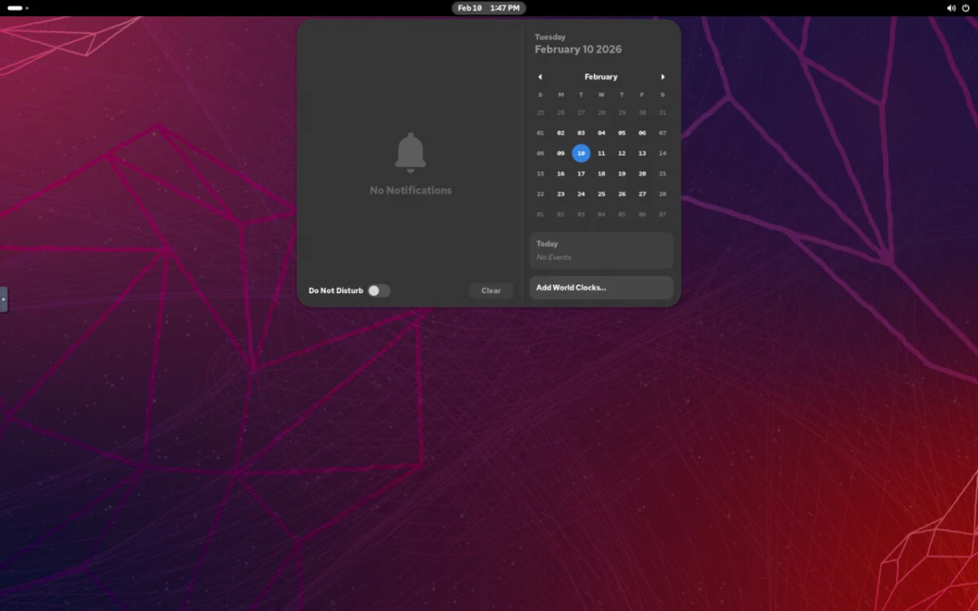Toggle the Do Not Disturb switch
Screen dimensions: 978x611
pyautogui.click(x=379, y=291)
